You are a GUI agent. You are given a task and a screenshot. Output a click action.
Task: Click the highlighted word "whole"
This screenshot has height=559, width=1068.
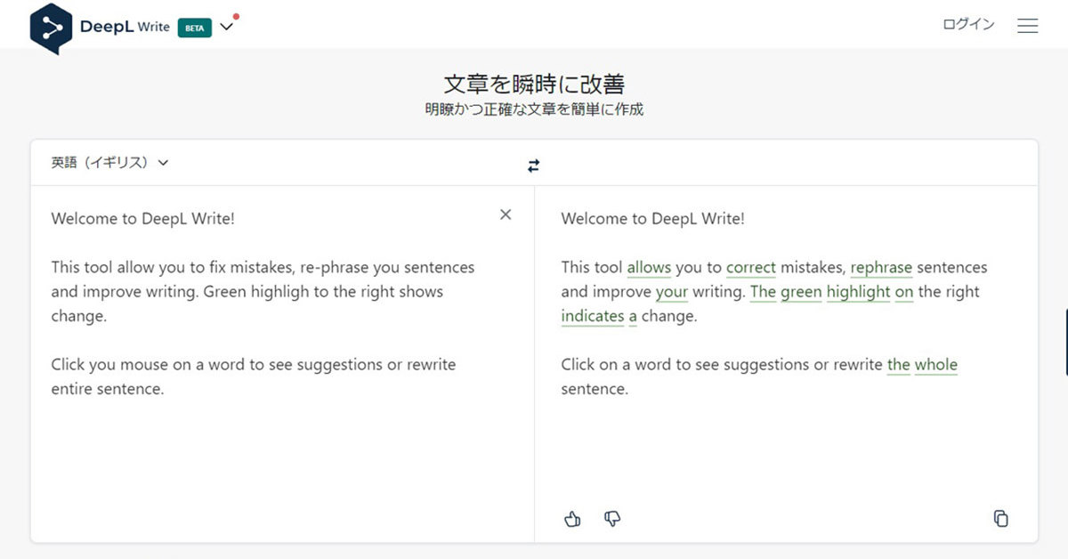coord(936,364)
